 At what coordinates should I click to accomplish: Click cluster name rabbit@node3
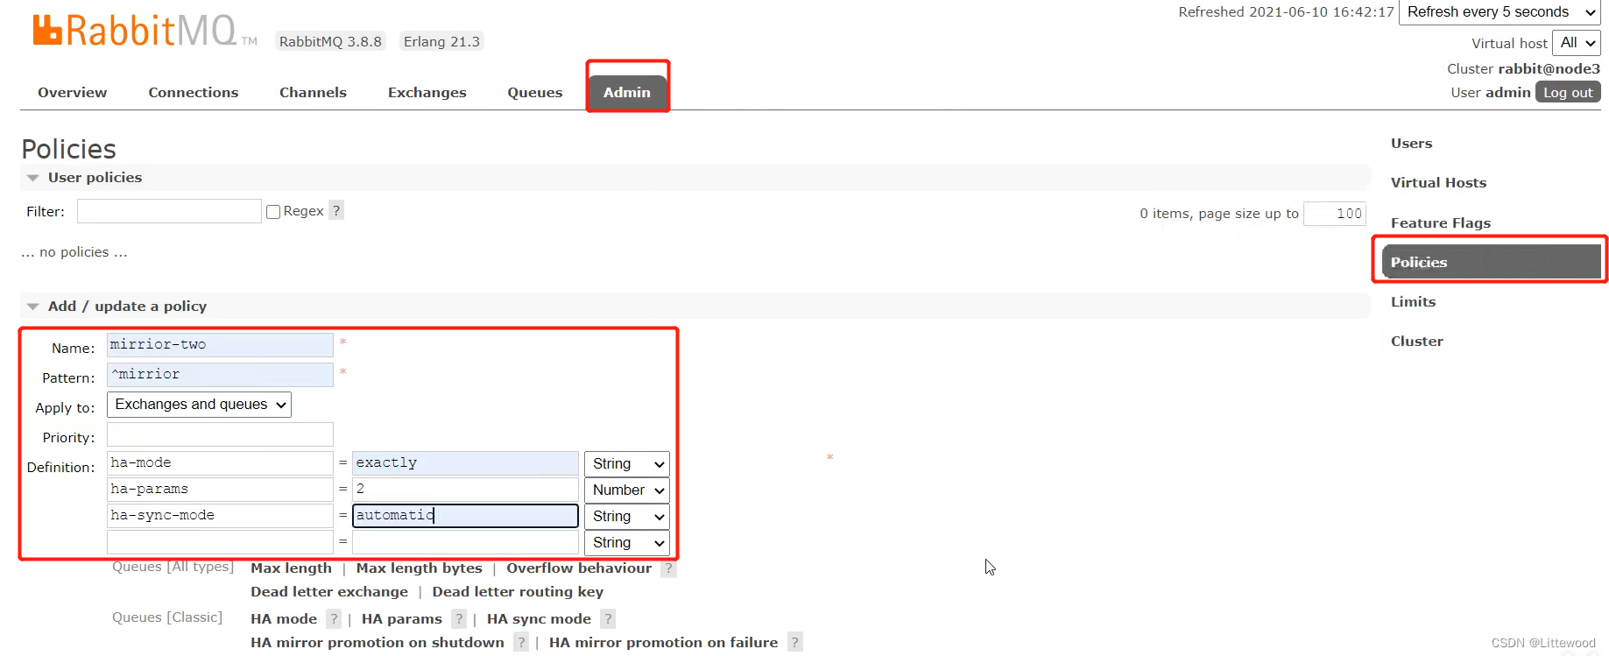1549,69
